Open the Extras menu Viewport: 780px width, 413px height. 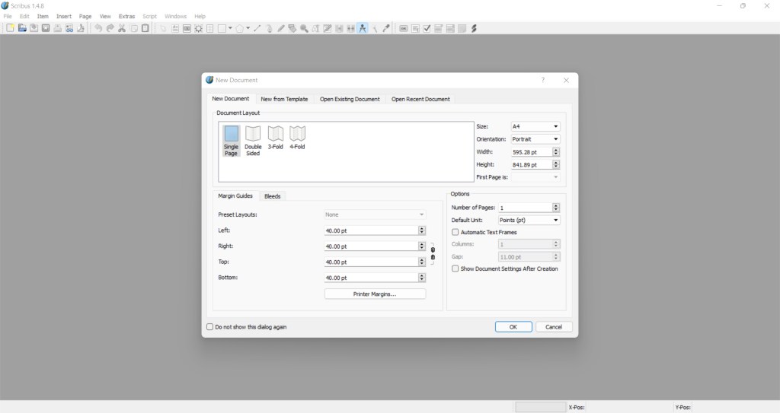[127, 17]
